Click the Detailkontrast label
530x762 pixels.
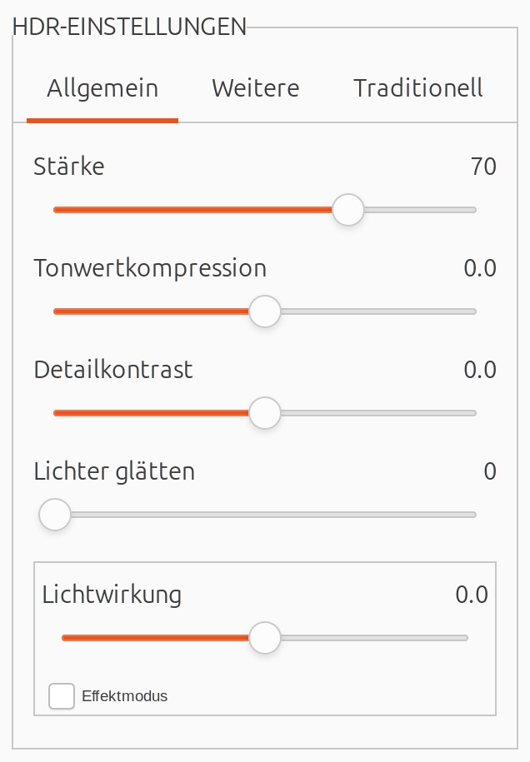click(x=113, y=370)
